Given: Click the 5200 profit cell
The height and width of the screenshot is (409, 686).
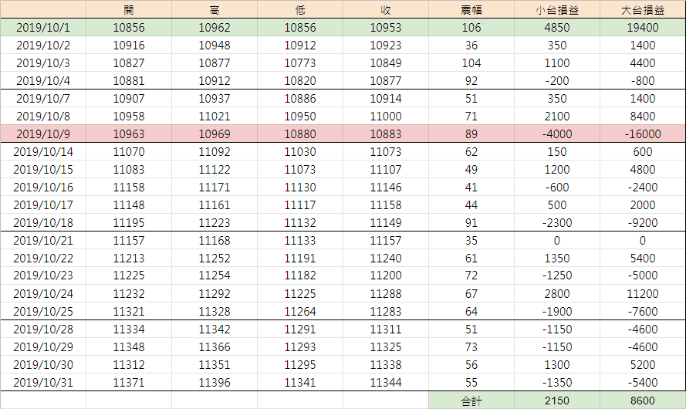Looking at the screenshot, I should pyautogui.click(x=643, y=365).
